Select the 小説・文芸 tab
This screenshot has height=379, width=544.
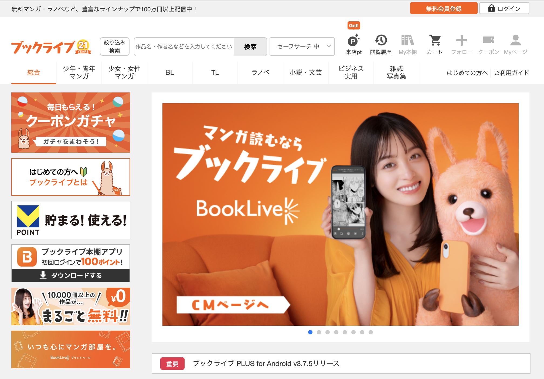[x=306, y=72]
